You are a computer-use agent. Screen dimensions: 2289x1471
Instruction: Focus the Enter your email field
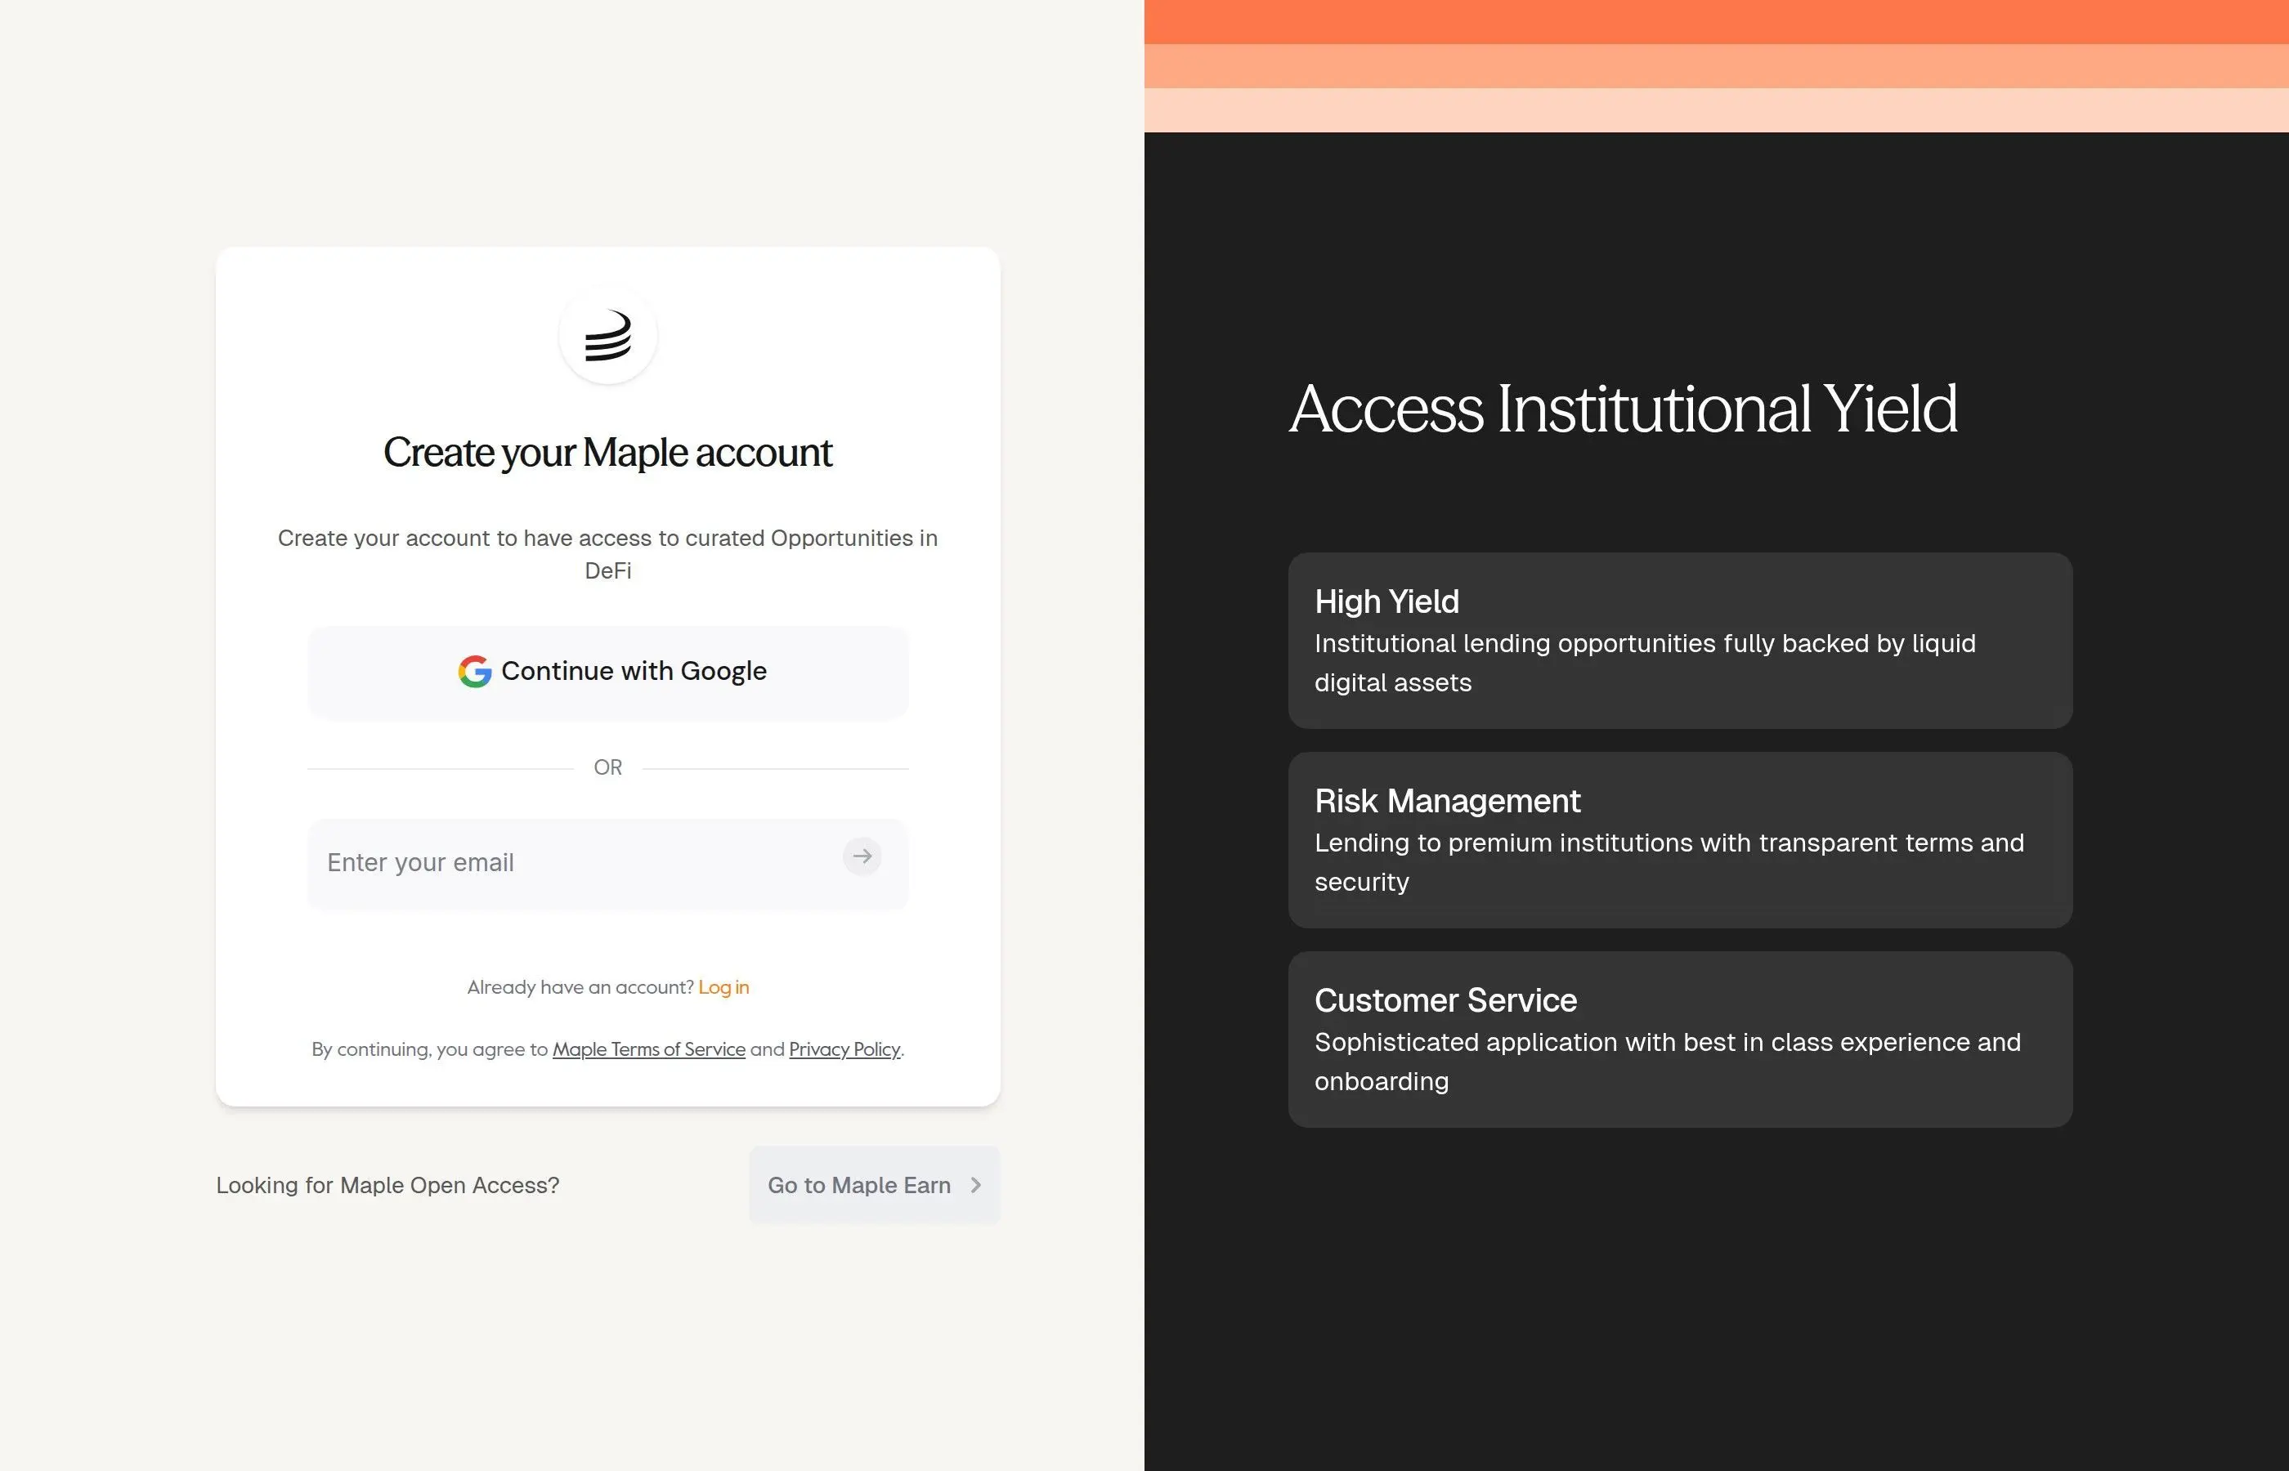click(607, 864)
